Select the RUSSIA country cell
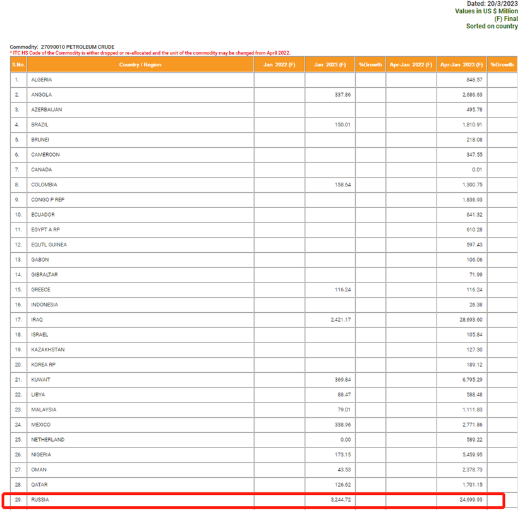The image size is (525, 510). tap(40, 500)
